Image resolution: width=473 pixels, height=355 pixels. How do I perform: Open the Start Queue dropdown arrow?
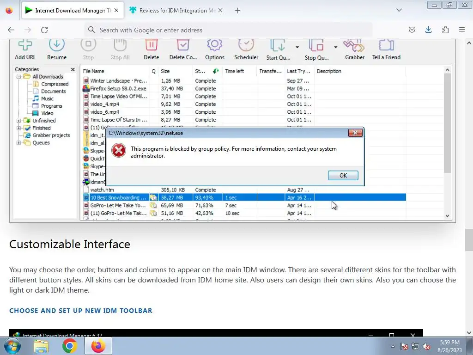point(297,47)
